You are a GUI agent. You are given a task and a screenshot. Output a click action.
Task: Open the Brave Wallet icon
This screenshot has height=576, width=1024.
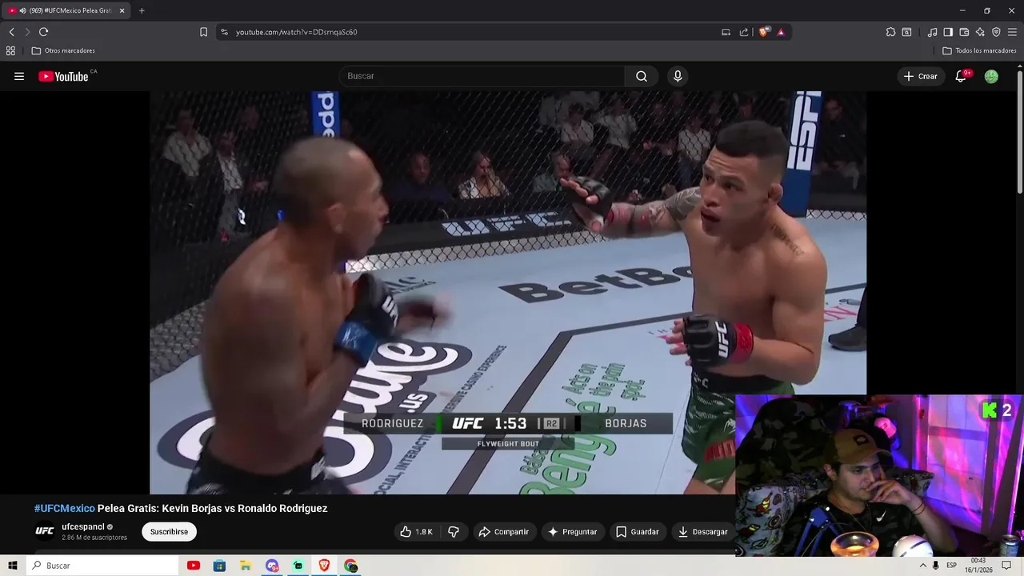pos(964,32)
